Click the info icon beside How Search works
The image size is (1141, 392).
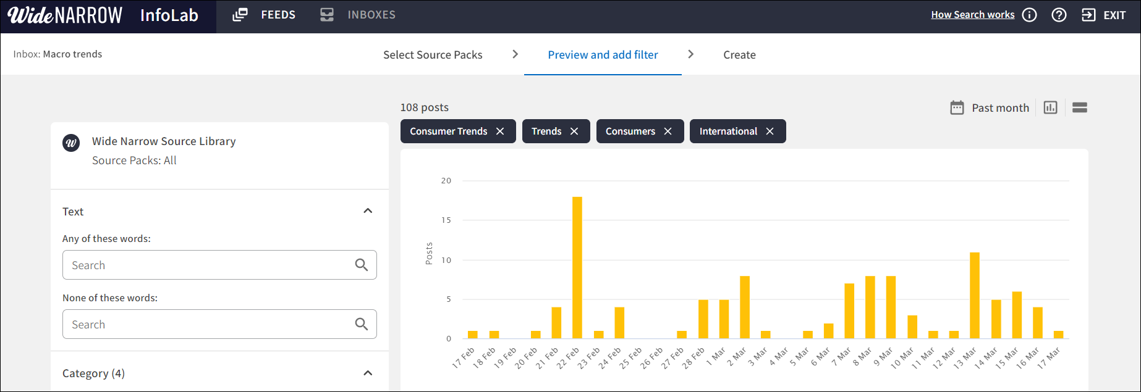(1029, 15)
